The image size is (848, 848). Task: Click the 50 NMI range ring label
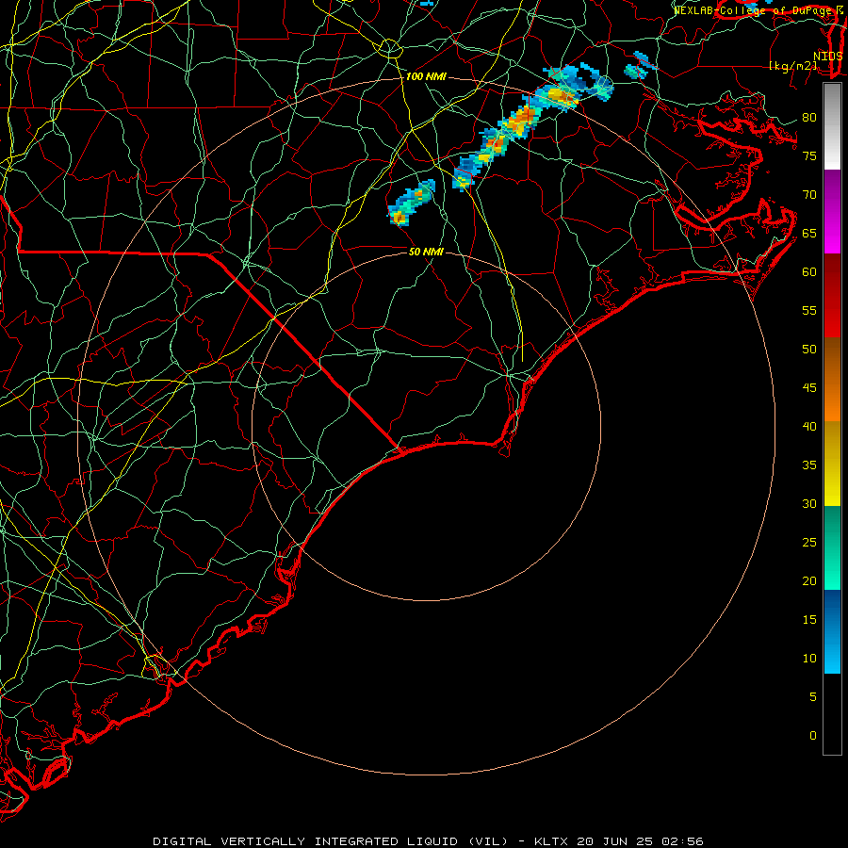point(426,252)
